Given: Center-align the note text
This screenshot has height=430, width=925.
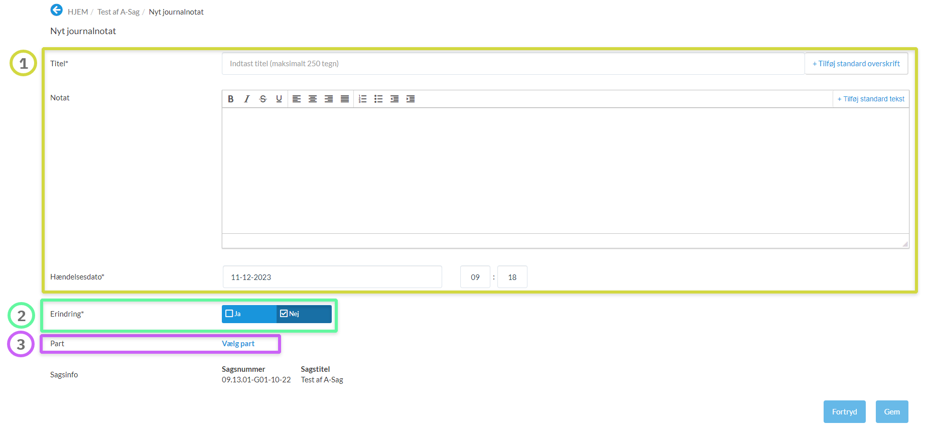Looking at the screenshot, I should (312, 99).
